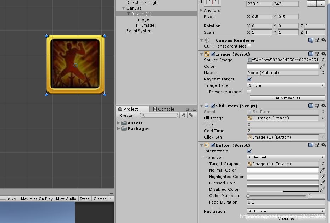The height and width of the screenshot is (223, 330).
Task: Open the Skill Item (Script) preset icon
Action: coord(317,106)
